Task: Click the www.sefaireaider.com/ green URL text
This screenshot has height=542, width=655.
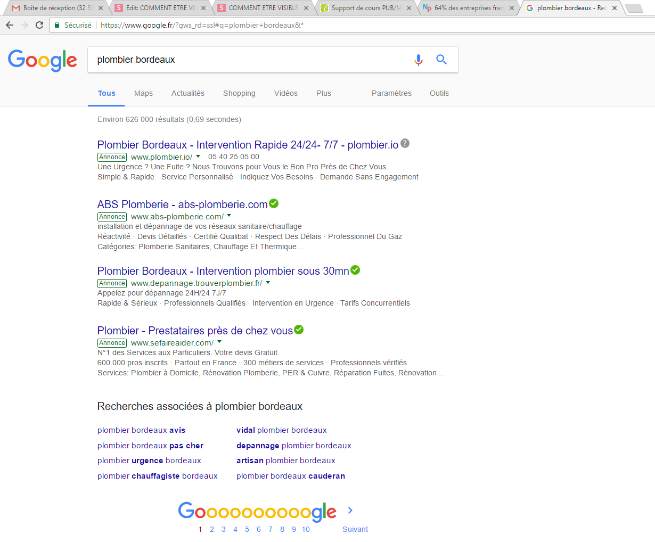Action: point(172,343)
